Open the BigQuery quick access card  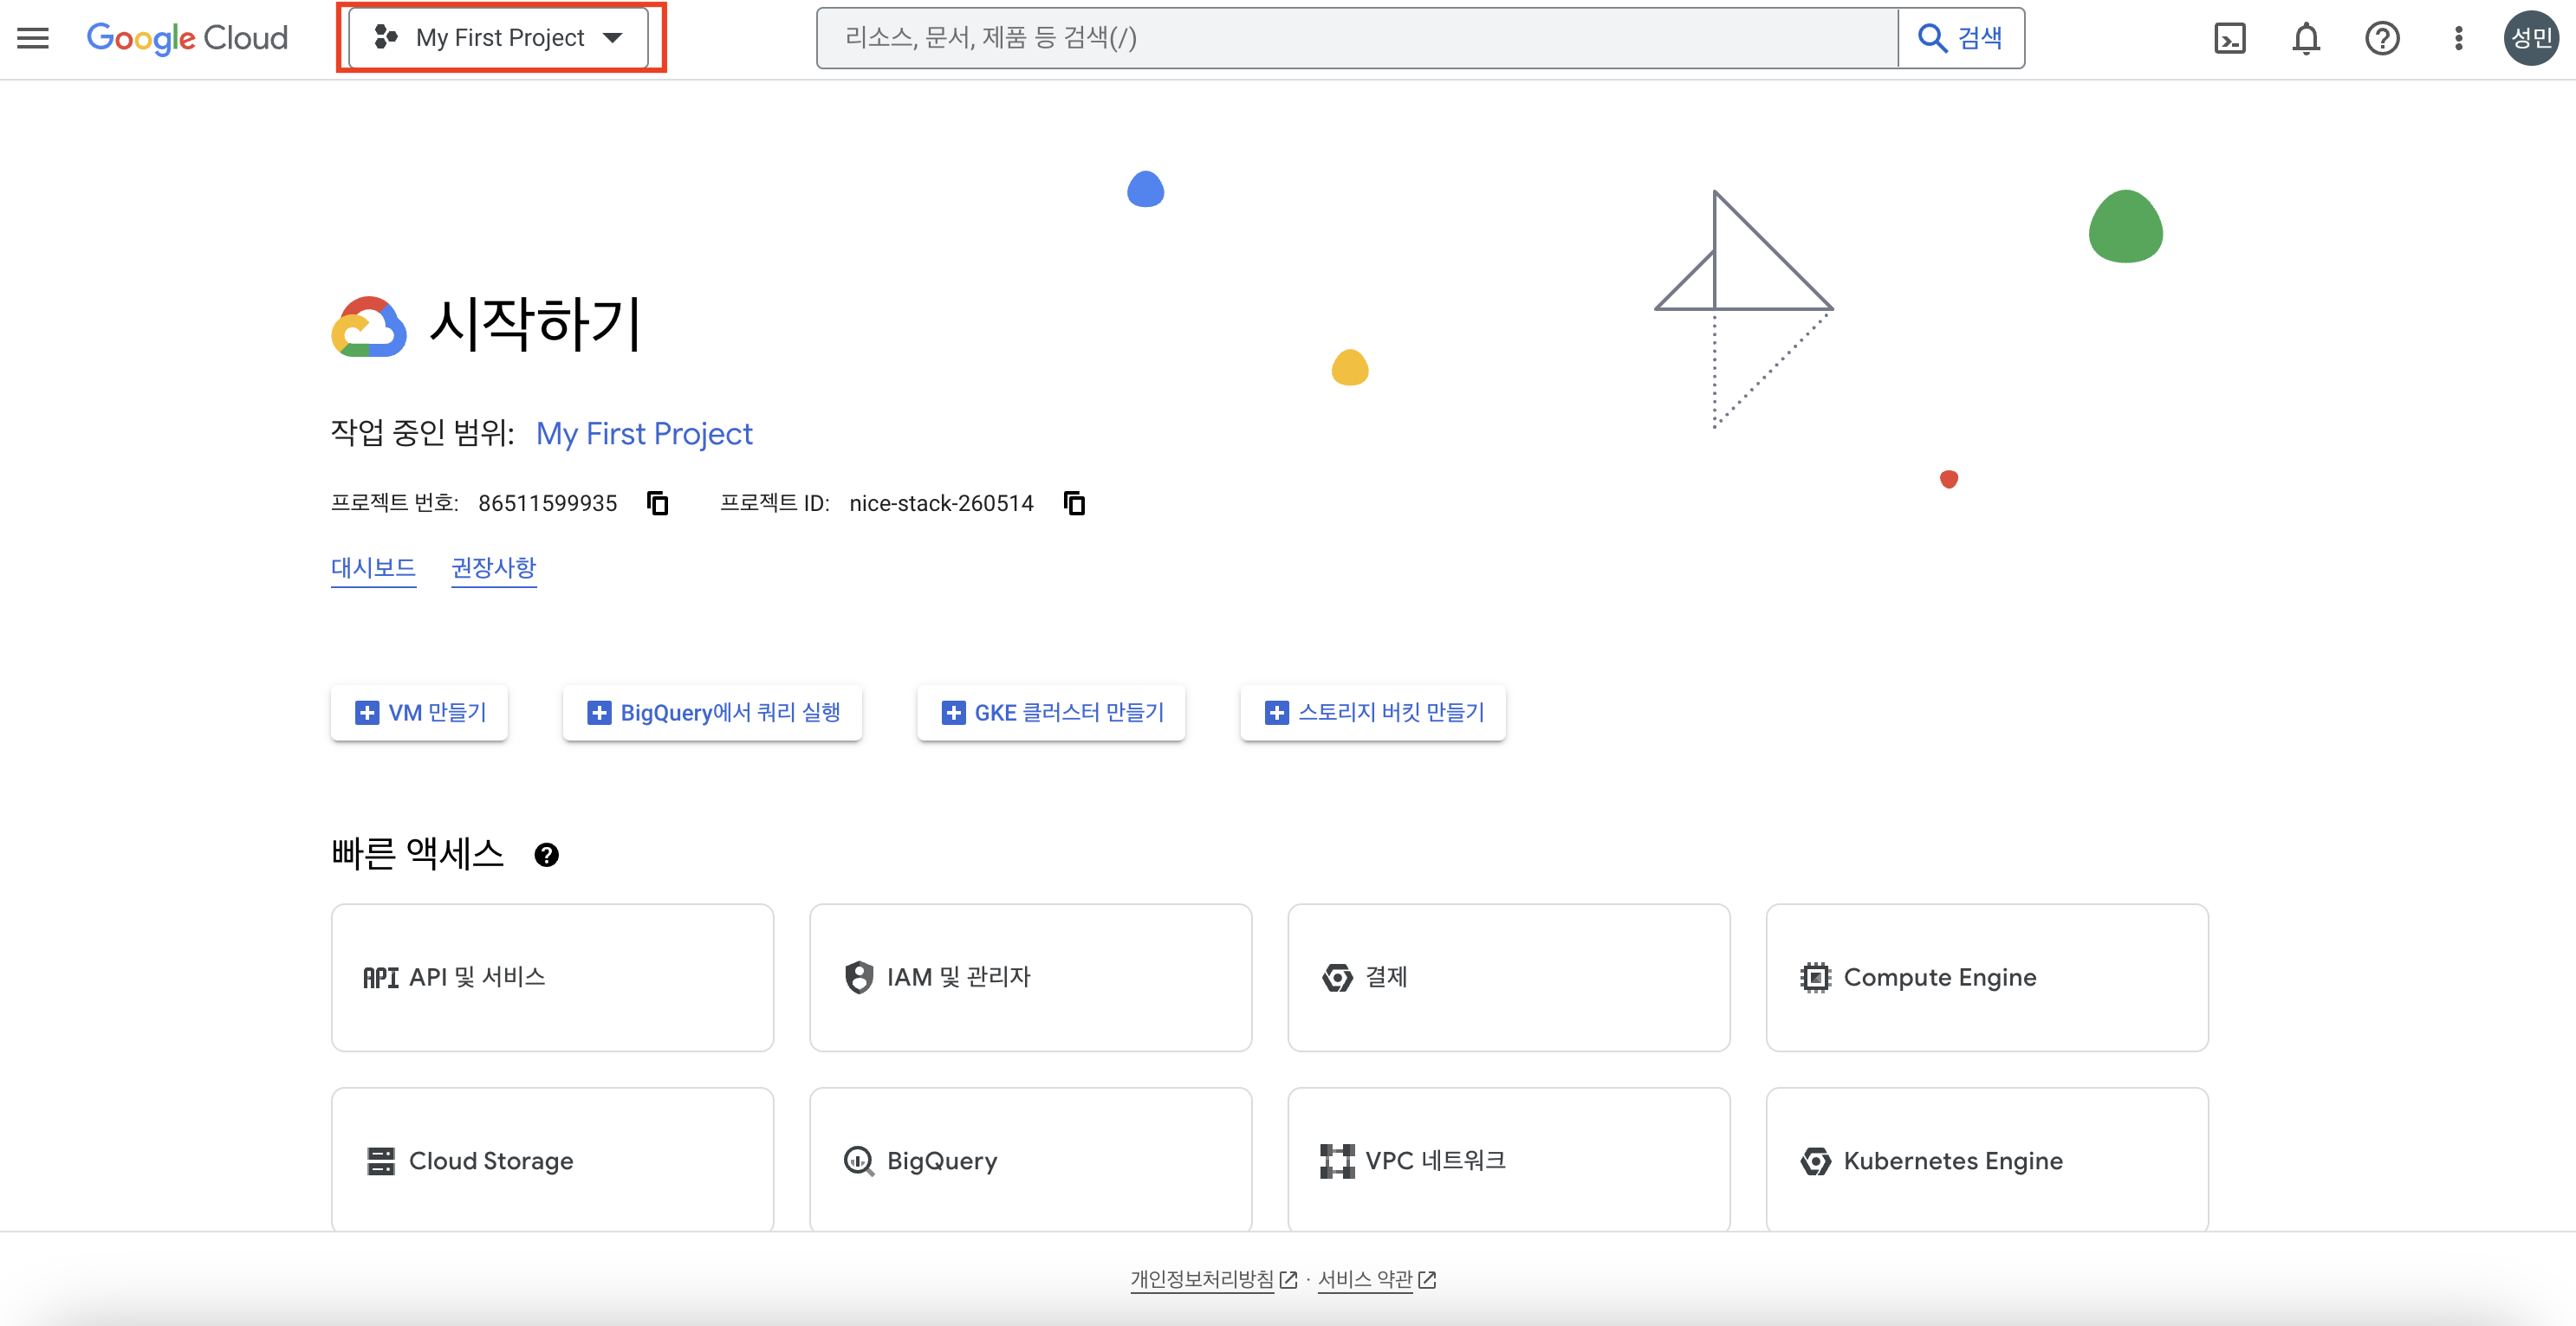tap(1030, 1160)
